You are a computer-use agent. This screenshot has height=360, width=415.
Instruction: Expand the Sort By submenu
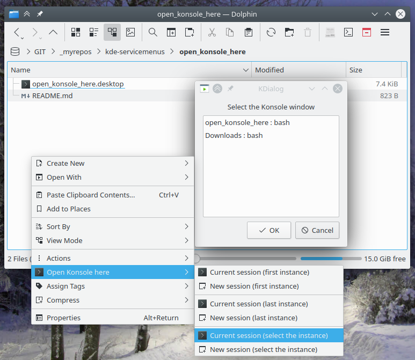tap(113, 227)
